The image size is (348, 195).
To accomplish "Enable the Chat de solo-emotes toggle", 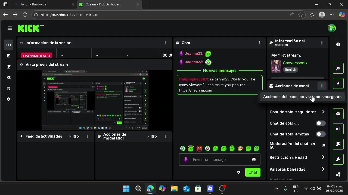I will tap(321, 134).
